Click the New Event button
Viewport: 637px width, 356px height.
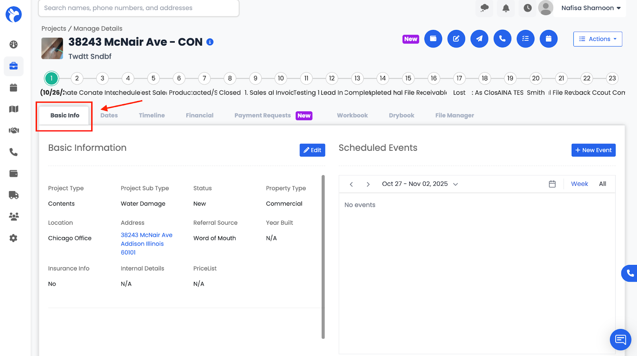593,150
